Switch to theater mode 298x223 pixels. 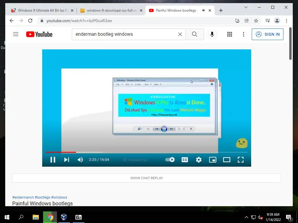pyautogui.click(x=226, y=160)
